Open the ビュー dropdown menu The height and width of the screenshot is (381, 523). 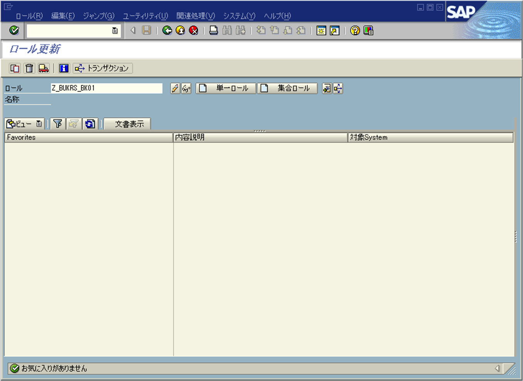[x=39, y=124]
